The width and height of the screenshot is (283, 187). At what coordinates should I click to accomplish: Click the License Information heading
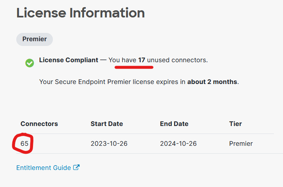coord(80,13)
